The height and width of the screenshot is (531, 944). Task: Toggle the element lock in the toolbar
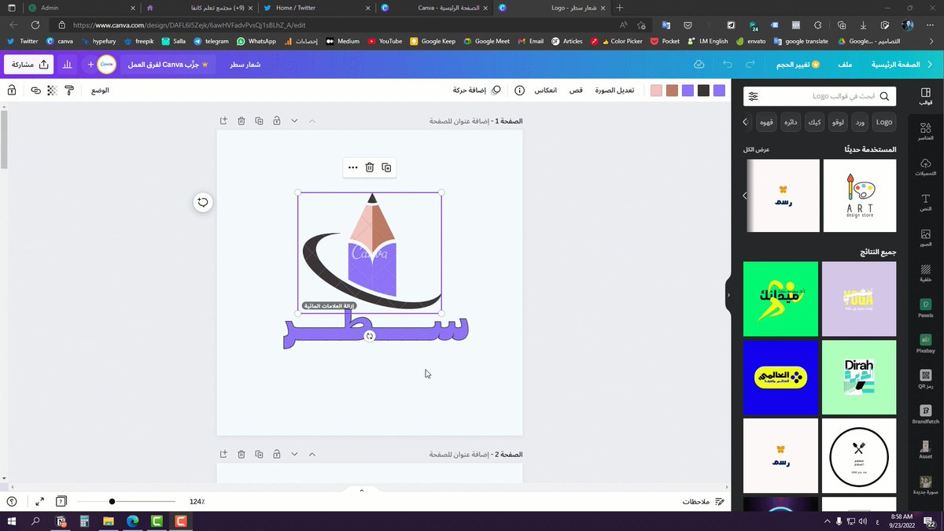(x=12, y=90)
